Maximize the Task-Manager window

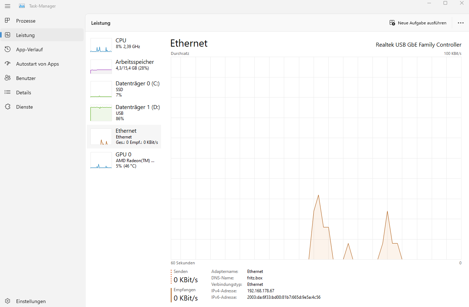tap(445, 3)
